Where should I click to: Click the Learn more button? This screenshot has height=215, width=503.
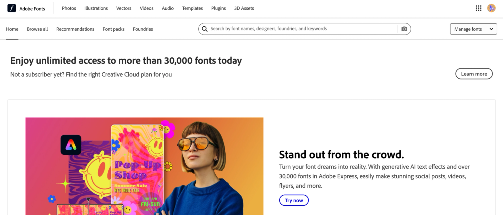474,74
